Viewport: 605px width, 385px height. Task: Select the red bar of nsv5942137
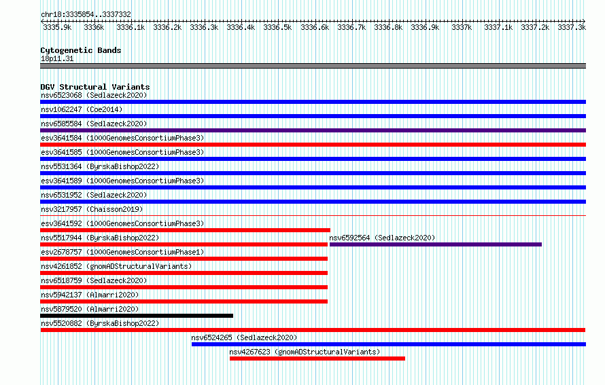184,301
